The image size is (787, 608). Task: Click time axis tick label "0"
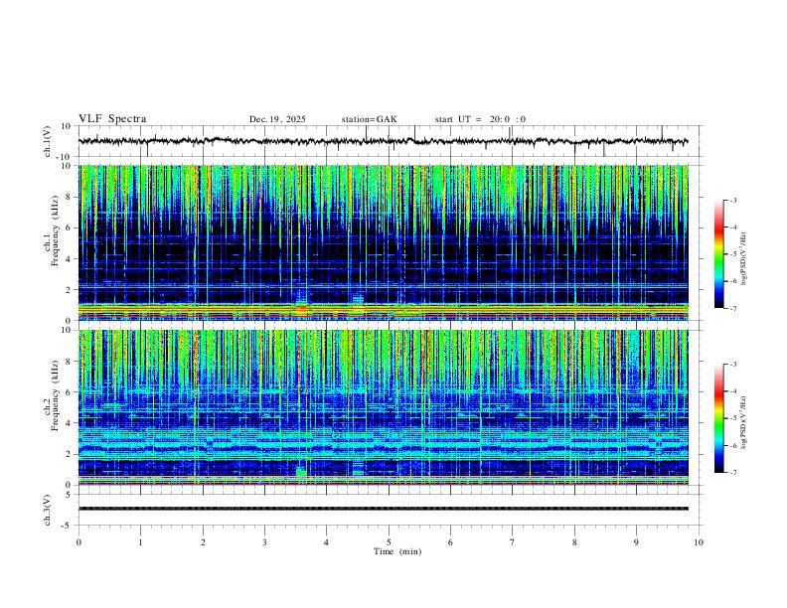point(79,542)
